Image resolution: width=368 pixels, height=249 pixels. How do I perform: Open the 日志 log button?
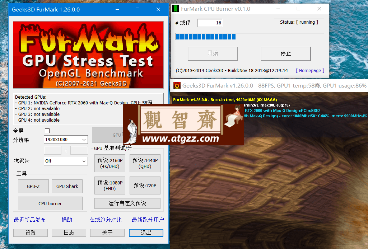(69, 233)
